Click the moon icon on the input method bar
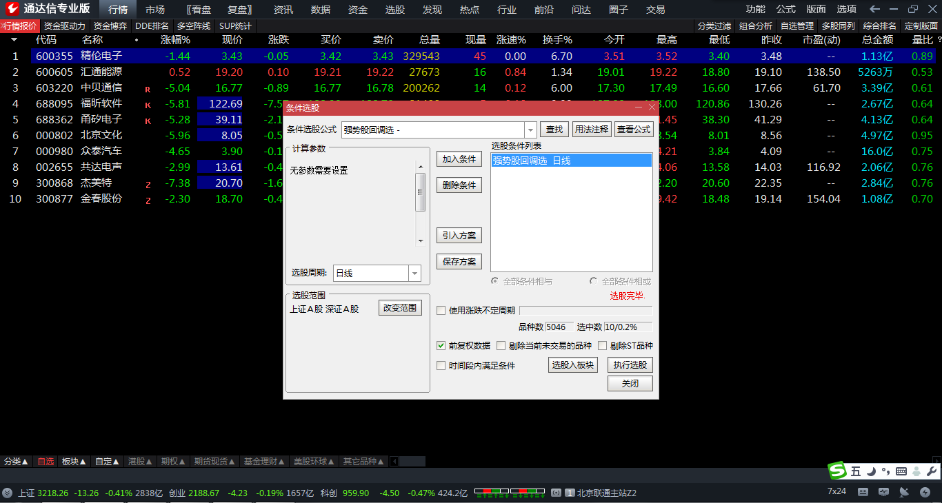The width and height of the screenshot is (942, 503). (x=870, y=471)
